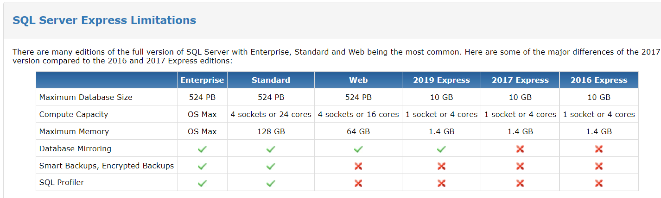Image resolution: width=661 pixels, height=198 pixels.
Task: Click the 2016 Express Database Mirroring red X
Action: pos(599,149)
